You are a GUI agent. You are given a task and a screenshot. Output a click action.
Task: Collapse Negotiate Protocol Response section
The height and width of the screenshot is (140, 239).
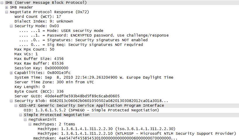coord(6,12)
